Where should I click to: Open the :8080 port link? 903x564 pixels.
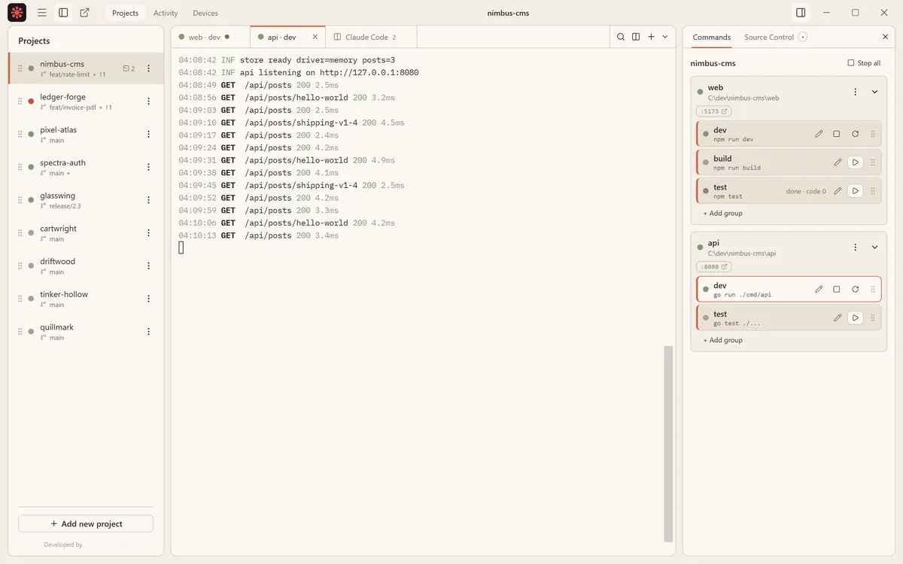pos(714,267)
